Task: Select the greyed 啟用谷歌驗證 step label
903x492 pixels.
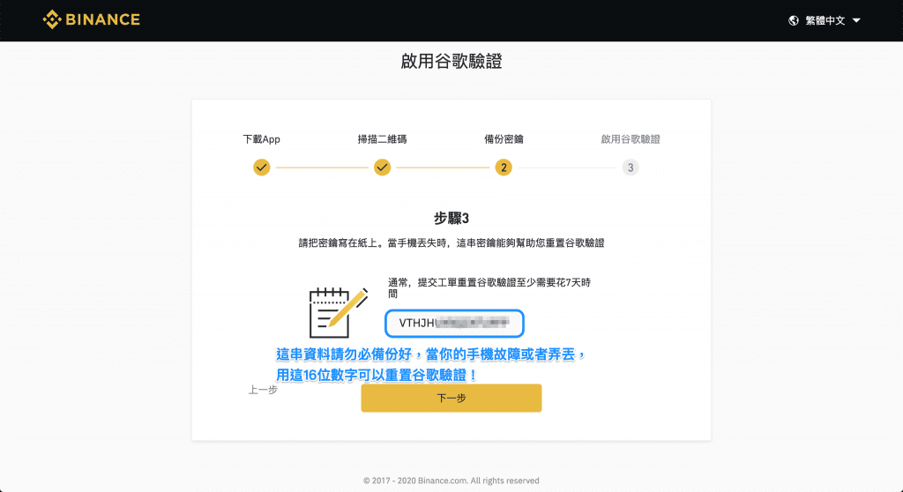Action: 631,139
